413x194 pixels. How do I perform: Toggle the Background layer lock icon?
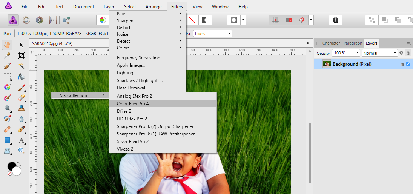[x=402, y=64]
